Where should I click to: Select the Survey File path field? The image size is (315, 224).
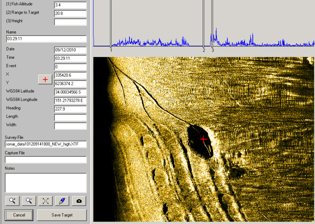click(46, 144)
